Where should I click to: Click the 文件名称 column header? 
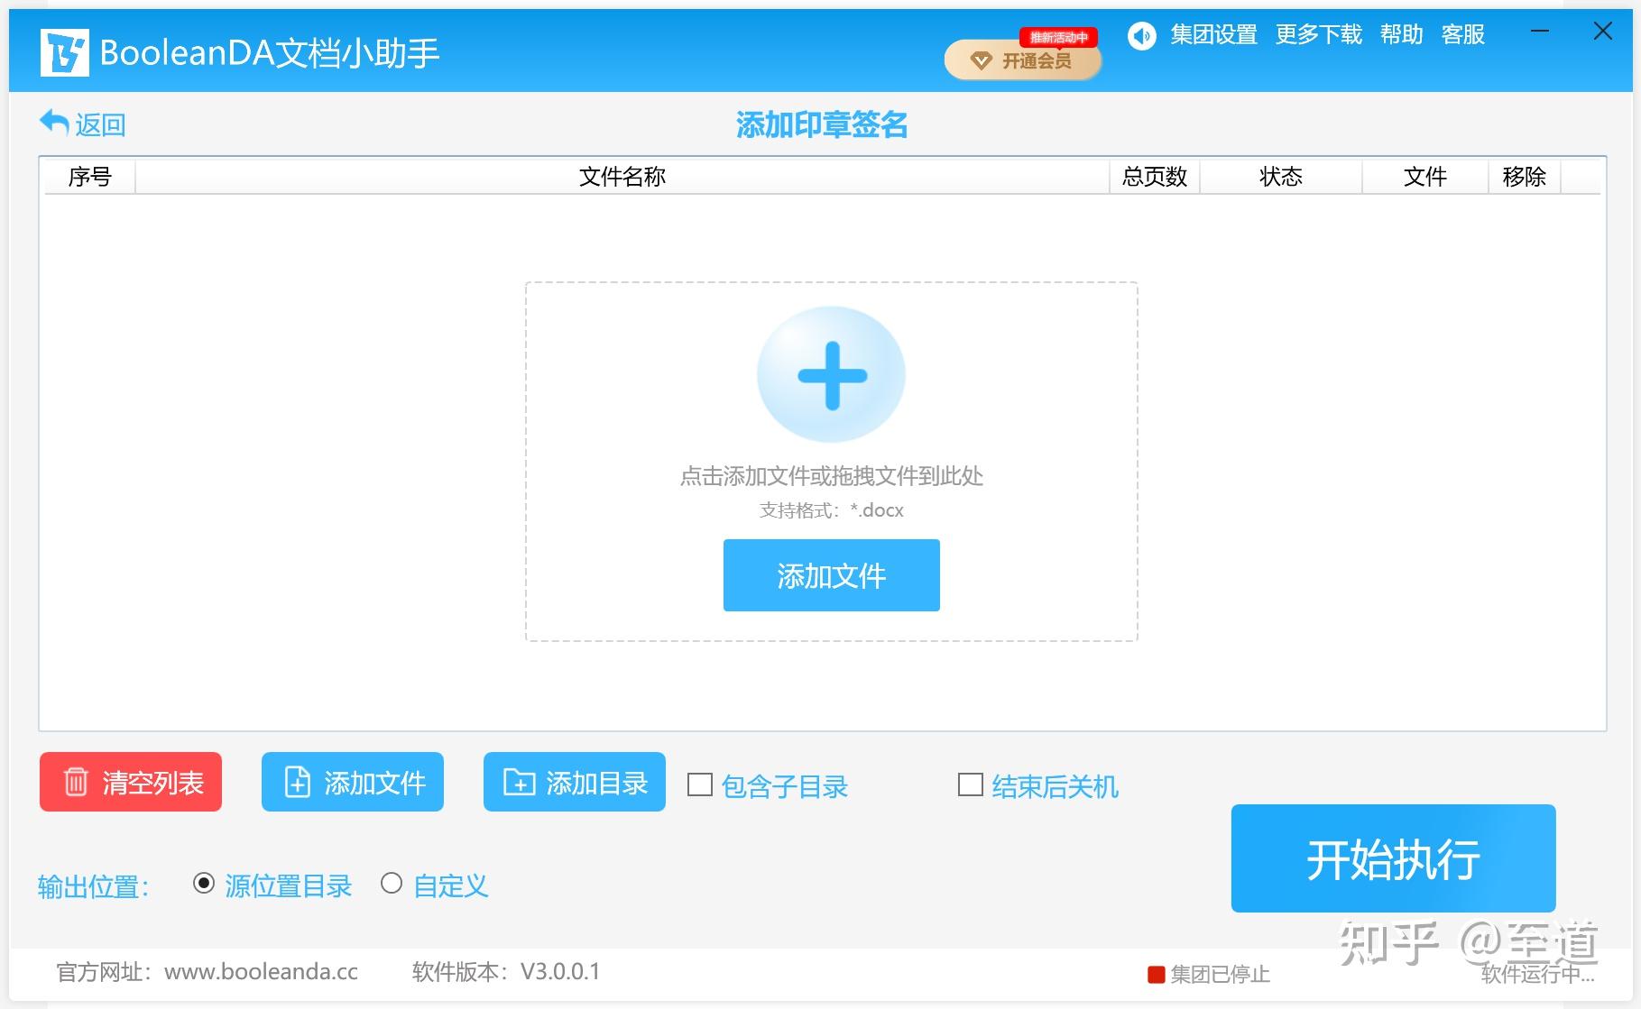[622, 177]
